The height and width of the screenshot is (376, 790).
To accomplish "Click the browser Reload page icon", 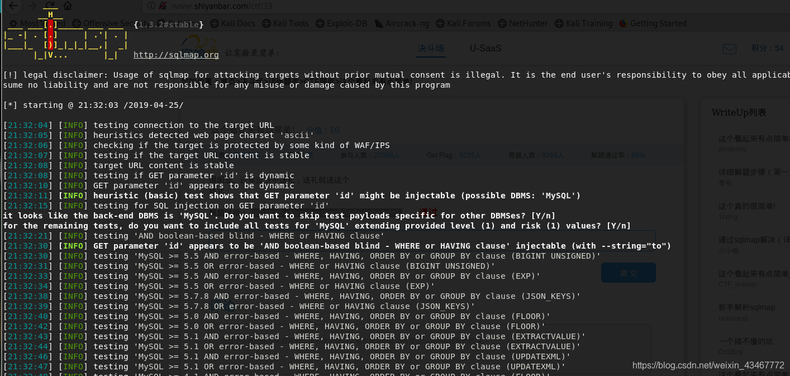I will pyautogui.click(x=50, y=6).
